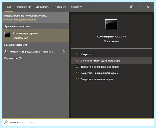Image resolution: width=156 pixels, height=128 pixels.
Task: Click the pin icon for панели задач
Action: (77, 79)
